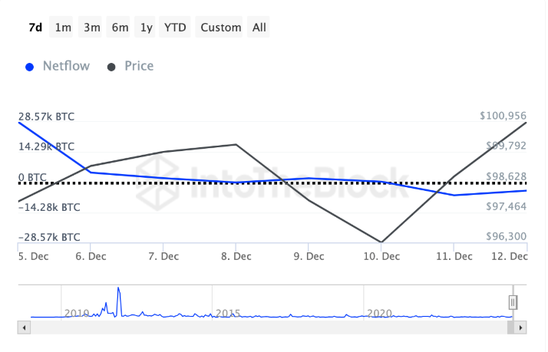The width and height of the screenshot is (548, 352).
Task: Click the 6. Dec axis label
Action: coord(91,256)
